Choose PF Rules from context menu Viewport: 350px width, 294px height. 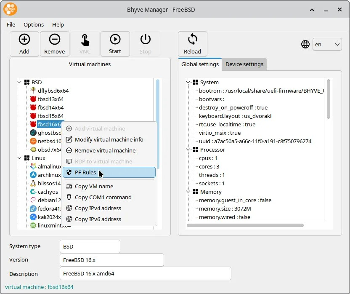85,172
